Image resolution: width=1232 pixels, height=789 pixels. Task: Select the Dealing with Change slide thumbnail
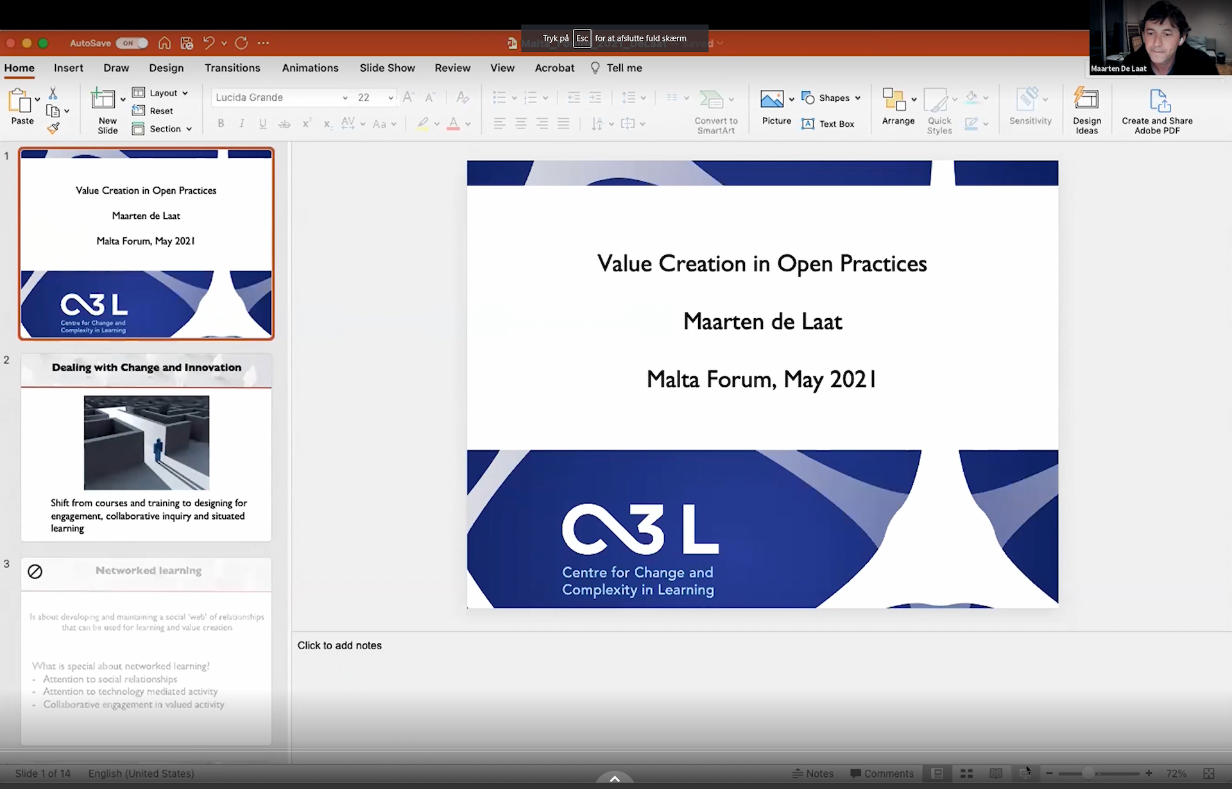pyautogui.click(x=146, y=447)
